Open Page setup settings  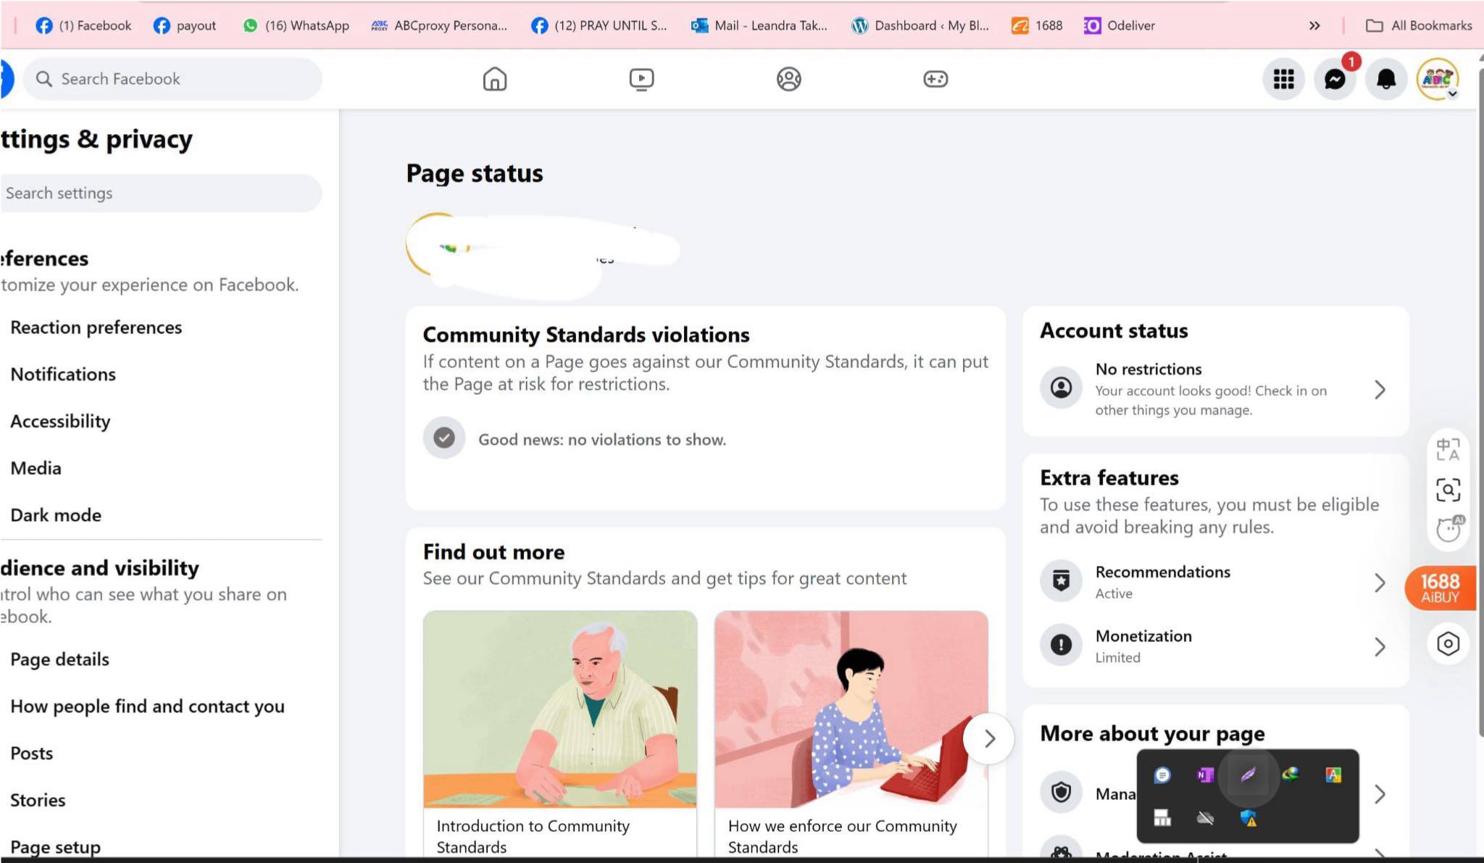[x=55, y=847]
